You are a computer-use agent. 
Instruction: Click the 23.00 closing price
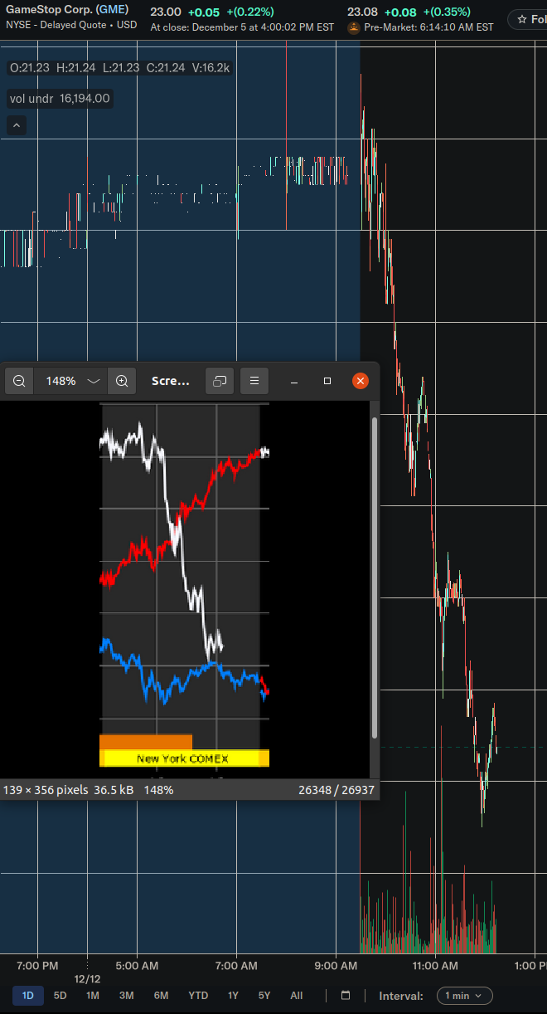166,12
